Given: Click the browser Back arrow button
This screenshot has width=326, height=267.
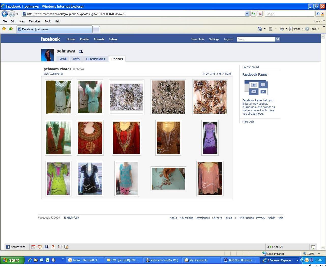Looking at the screenshot, I should (x=5, y=14).
